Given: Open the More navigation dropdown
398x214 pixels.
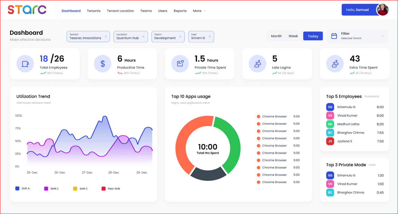Looking at the screenshot, I should click(x=199, y=11).
